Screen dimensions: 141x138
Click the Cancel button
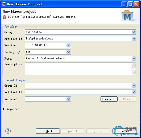pos(124,131)
